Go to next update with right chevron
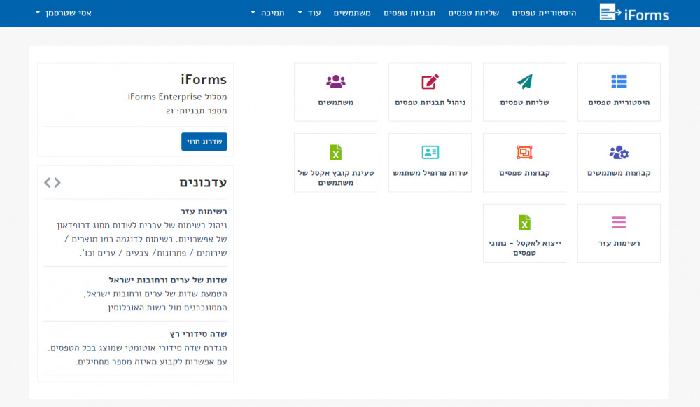The width and height of the screenshot is (700, 407). pyautogui.click(x=57, y=182)
